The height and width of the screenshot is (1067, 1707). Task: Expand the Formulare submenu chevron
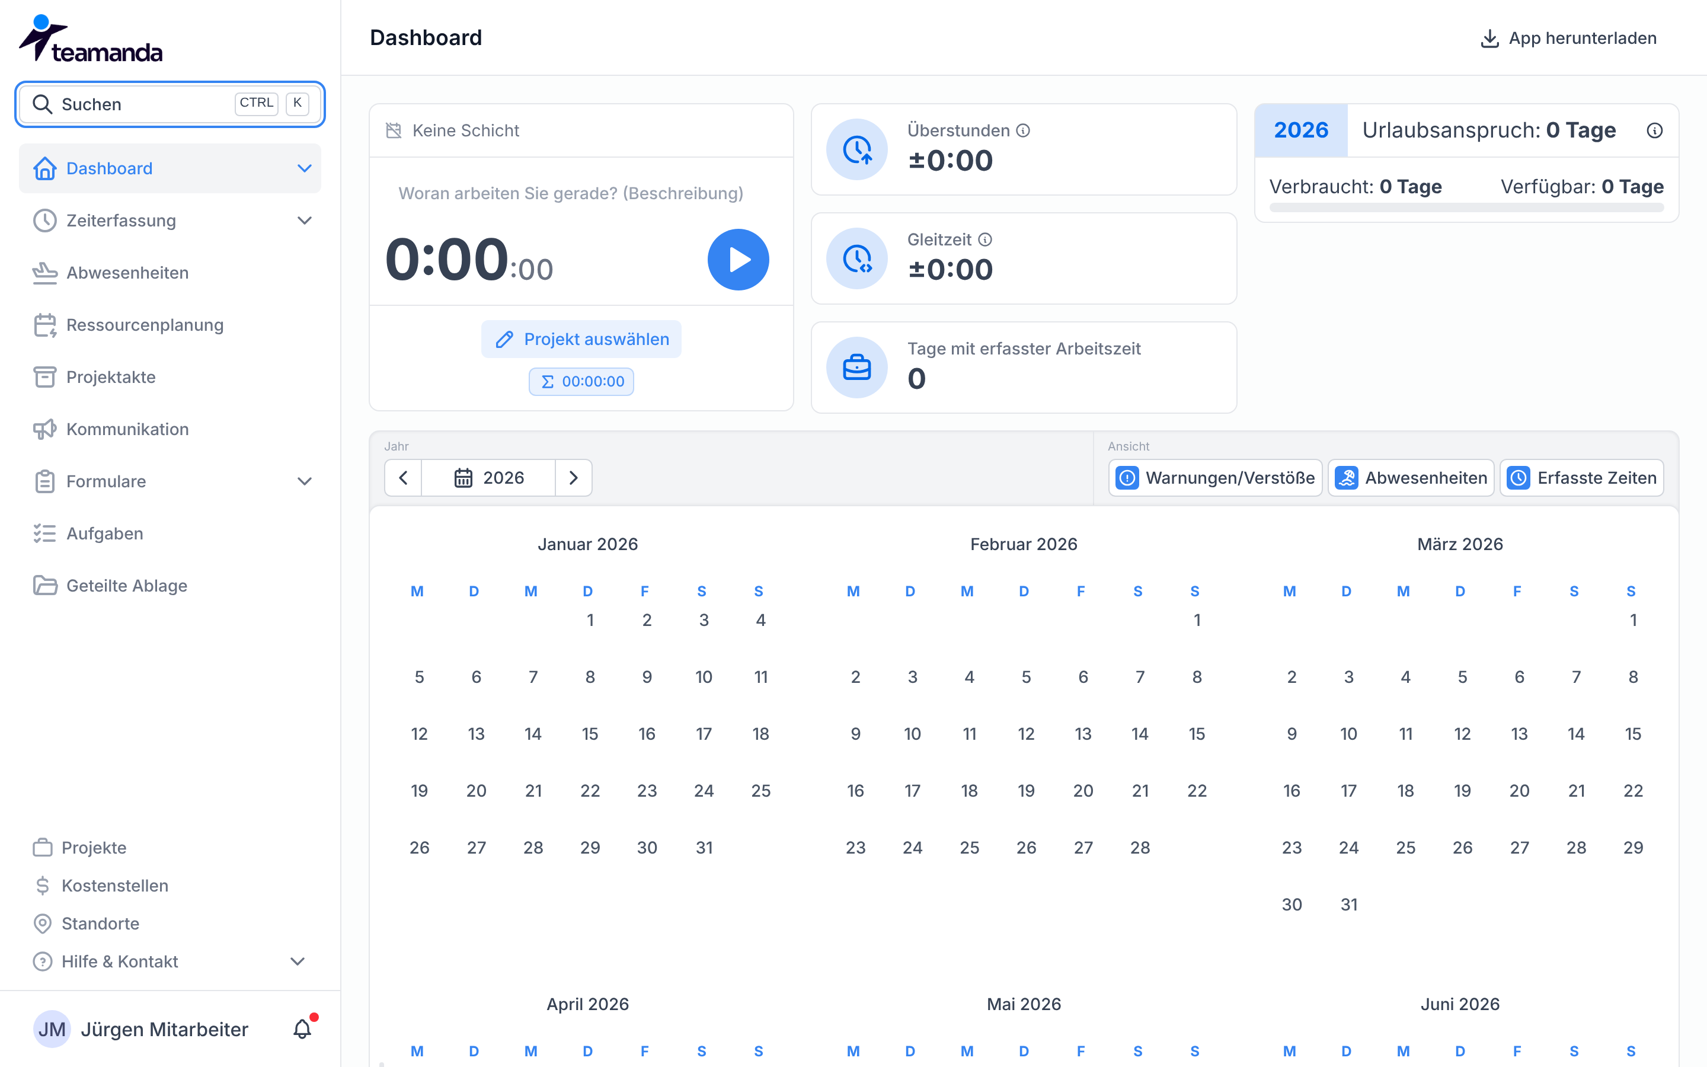(x=304, y=481)
